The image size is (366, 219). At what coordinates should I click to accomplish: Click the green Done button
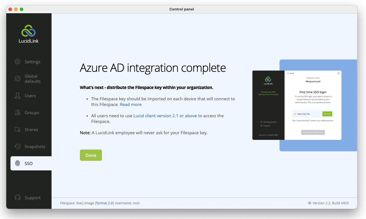pyautogui.click(x=91, y=155)
